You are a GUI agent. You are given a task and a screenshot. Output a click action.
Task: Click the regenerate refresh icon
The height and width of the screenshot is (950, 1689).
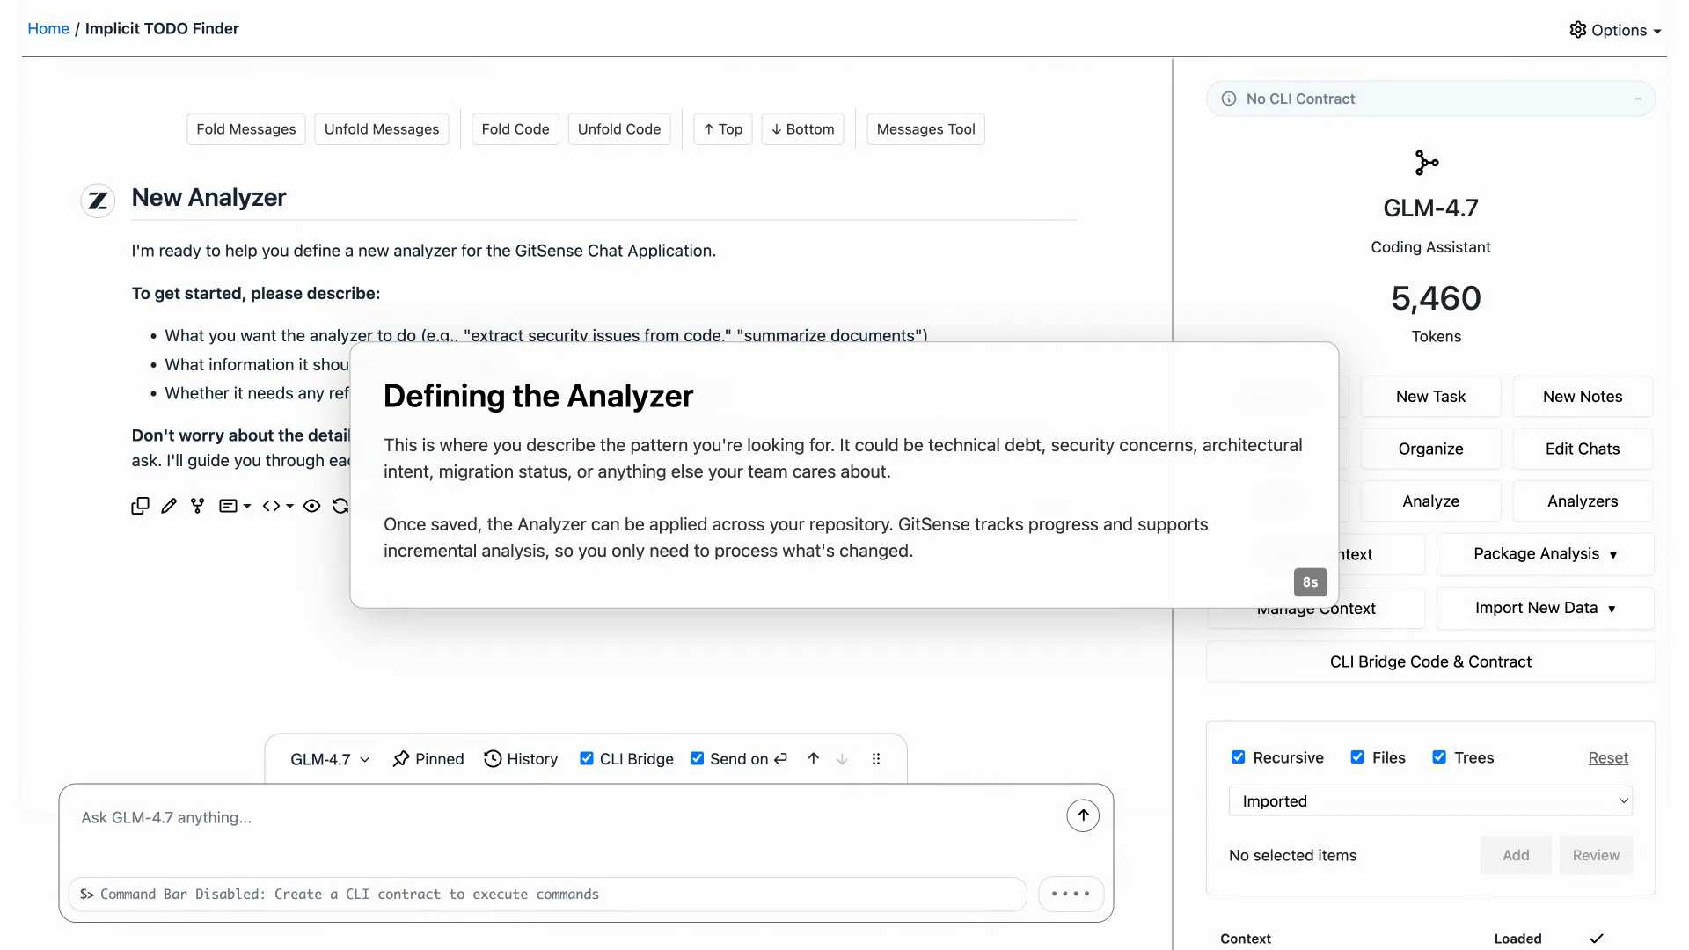point(340,506)
